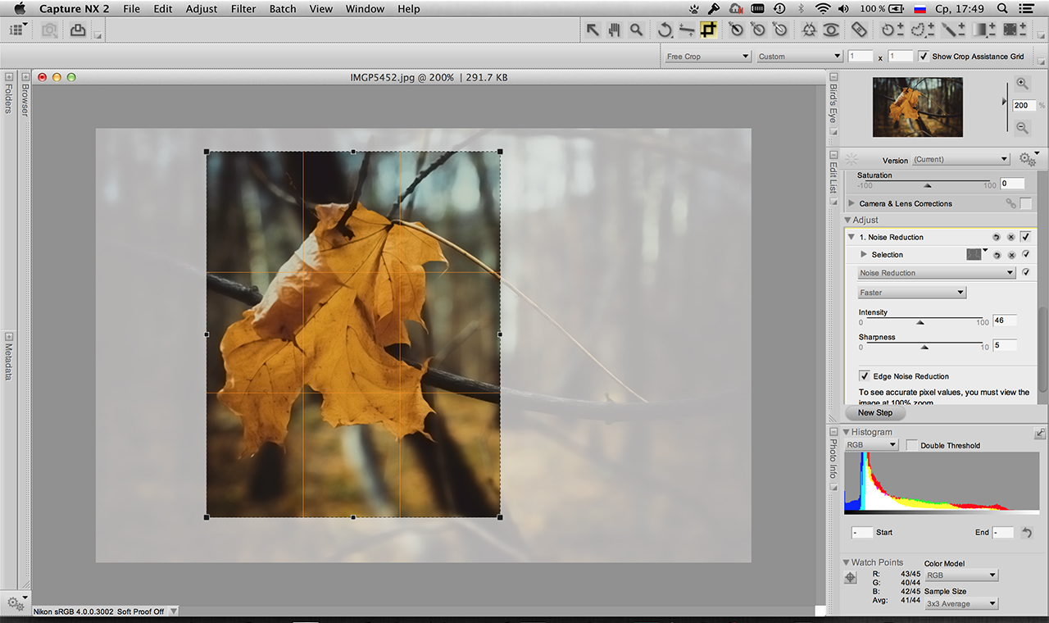Open the Adjust menu
The image size is (1049, 623).
click(x=201, y=9)
